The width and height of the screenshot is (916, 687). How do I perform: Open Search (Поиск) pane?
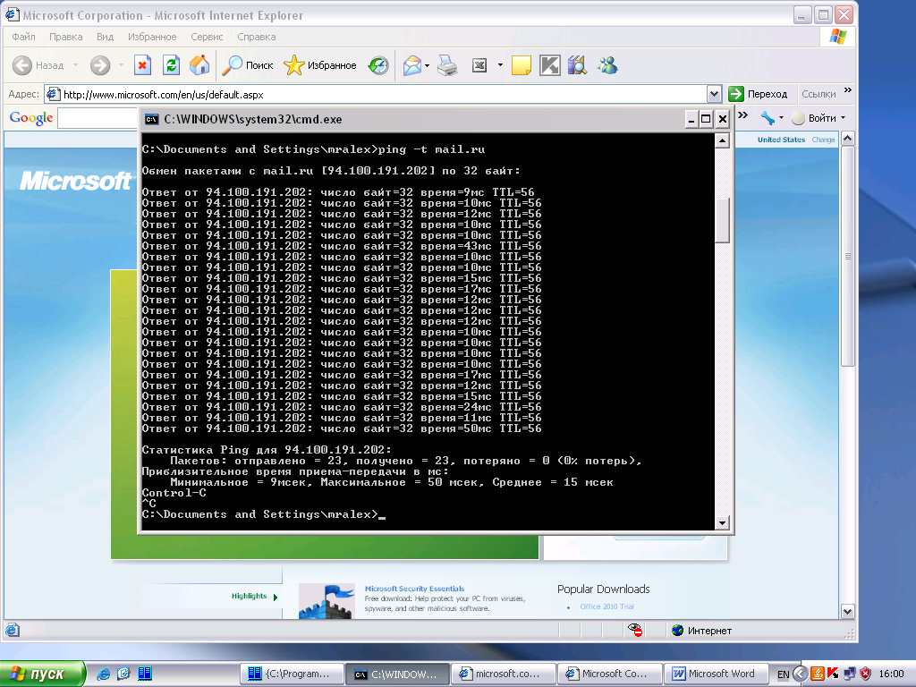[x=248, y=65]
